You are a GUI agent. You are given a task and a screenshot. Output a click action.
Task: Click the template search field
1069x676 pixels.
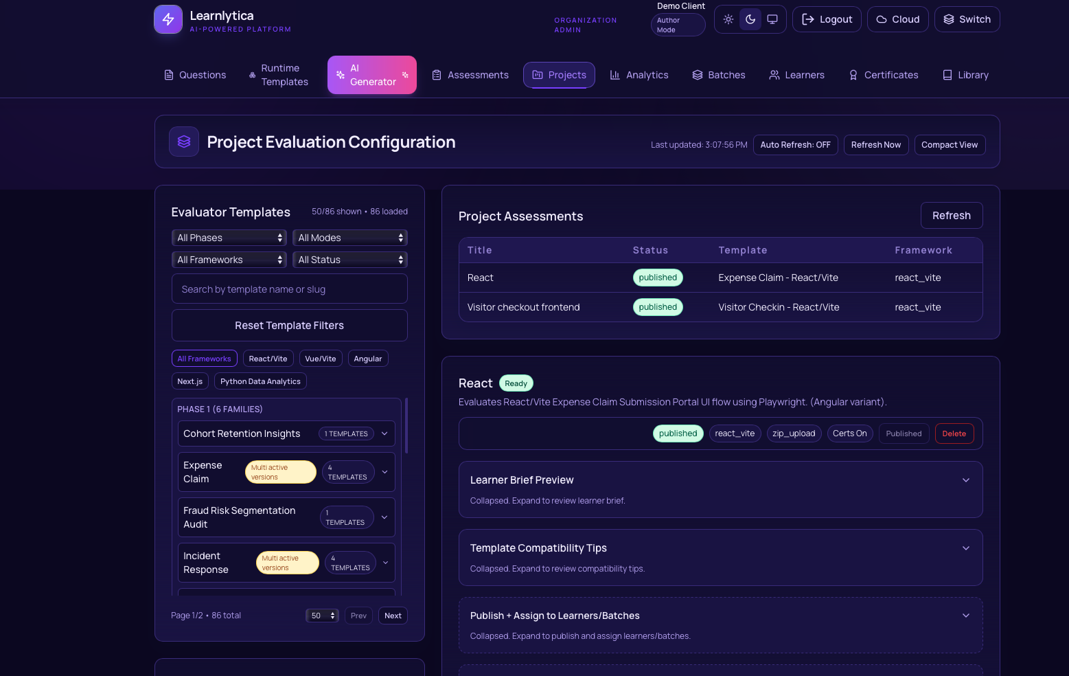pos(289,289)
